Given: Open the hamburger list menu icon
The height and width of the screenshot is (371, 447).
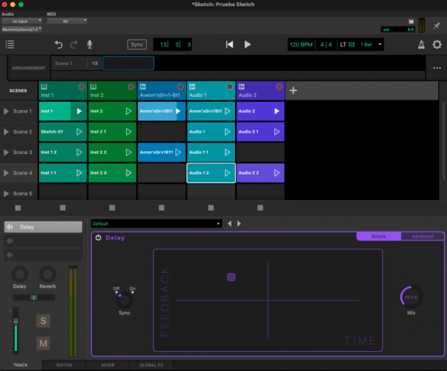Looking at the screenshot, I should click(x=10, y=45).
